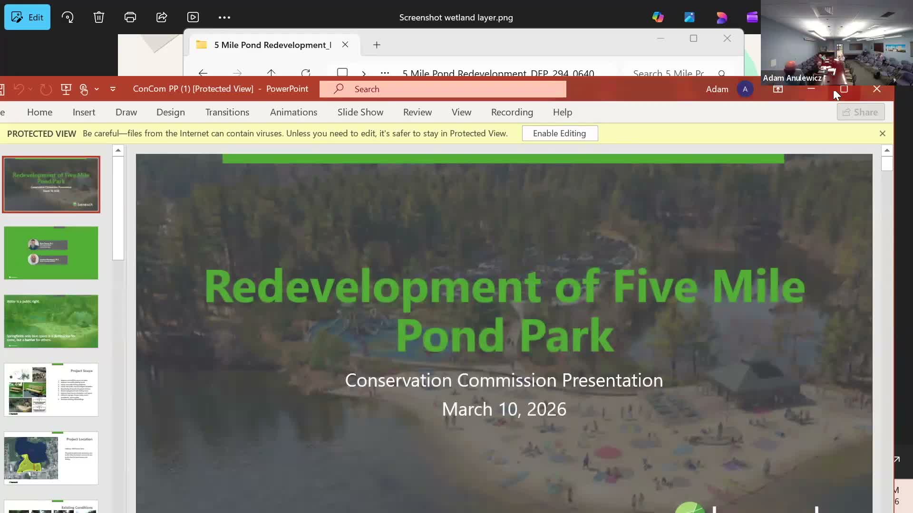Open Photos more options ellipsis
This screenshot has height=513, width=913.
[x=224, y=18]
